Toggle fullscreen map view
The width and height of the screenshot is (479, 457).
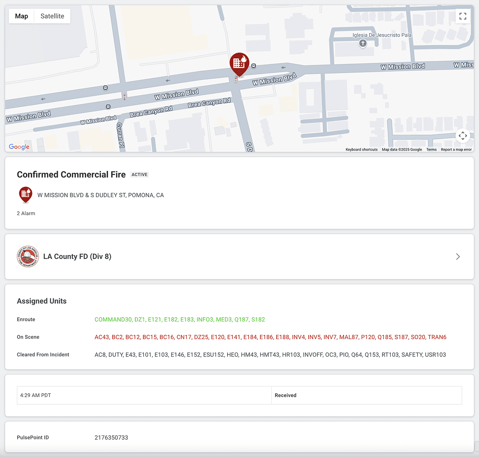(463, 16)
